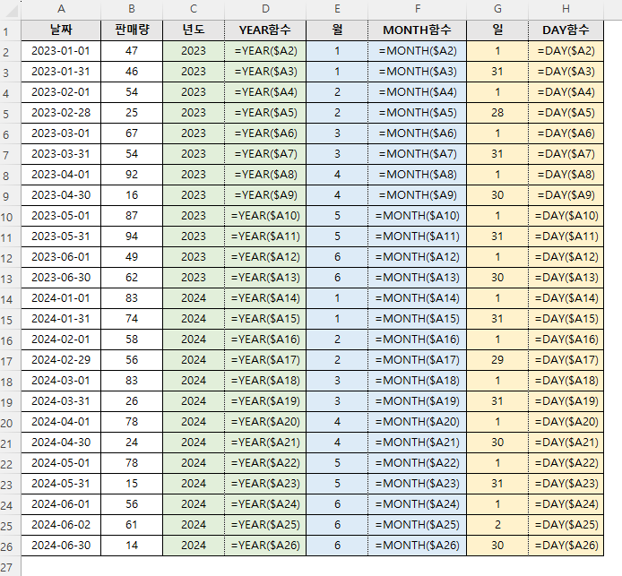
Task: Click the 판매량 header cell
Action: pos(132,30)
